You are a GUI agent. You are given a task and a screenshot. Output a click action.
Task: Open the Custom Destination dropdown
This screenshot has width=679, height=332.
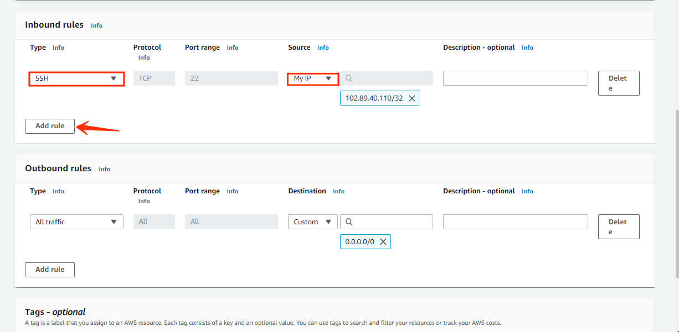312,222
